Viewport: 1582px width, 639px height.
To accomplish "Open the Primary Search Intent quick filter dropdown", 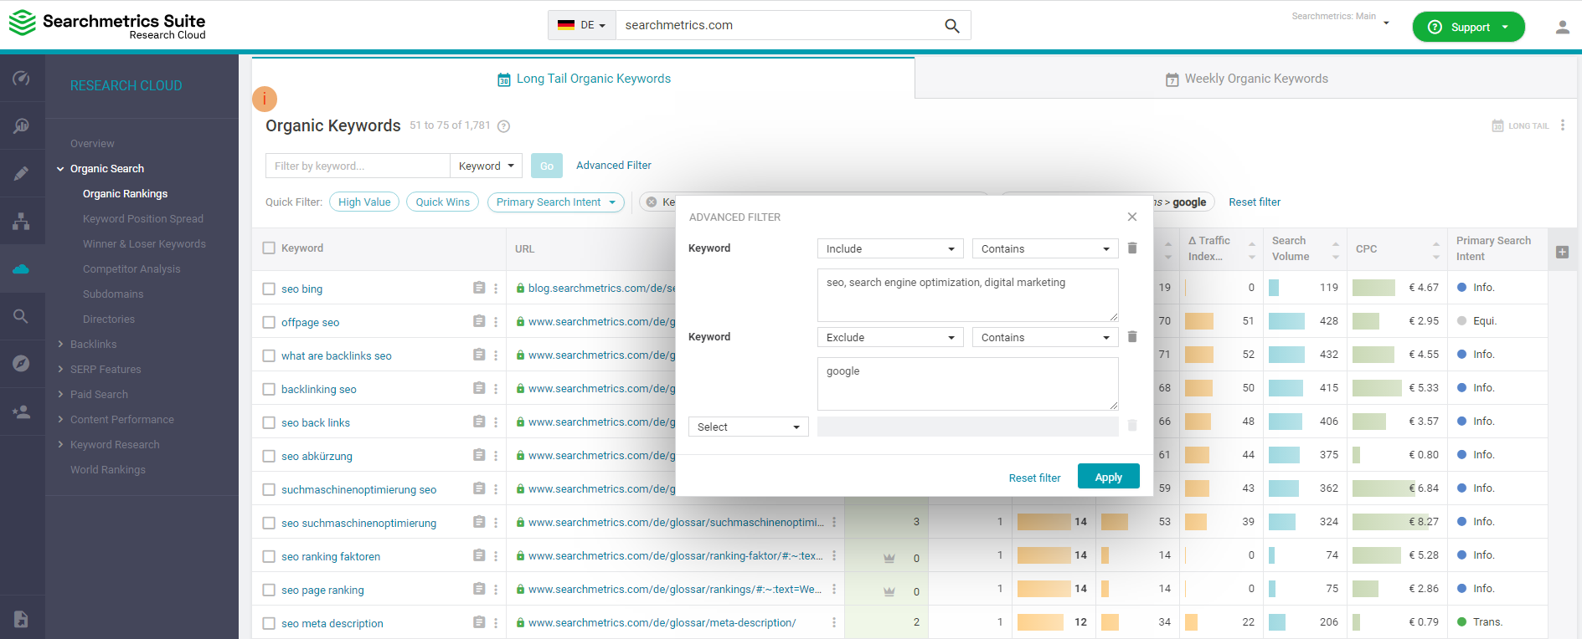I will tap(556, 202).
